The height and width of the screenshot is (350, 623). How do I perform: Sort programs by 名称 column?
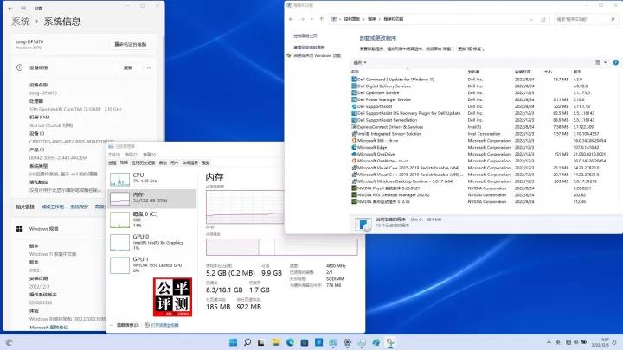[x=355, y=72]
